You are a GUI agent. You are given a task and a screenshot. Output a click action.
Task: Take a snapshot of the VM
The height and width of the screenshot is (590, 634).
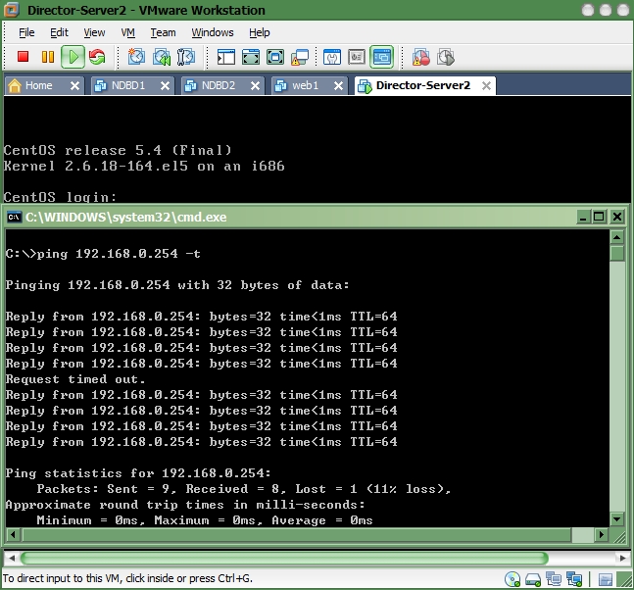click(x=136, y=57)
